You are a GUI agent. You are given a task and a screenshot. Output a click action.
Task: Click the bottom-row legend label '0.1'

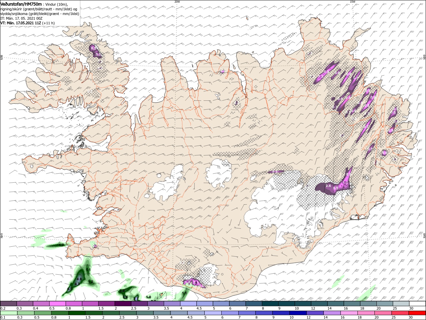[2, 317]
